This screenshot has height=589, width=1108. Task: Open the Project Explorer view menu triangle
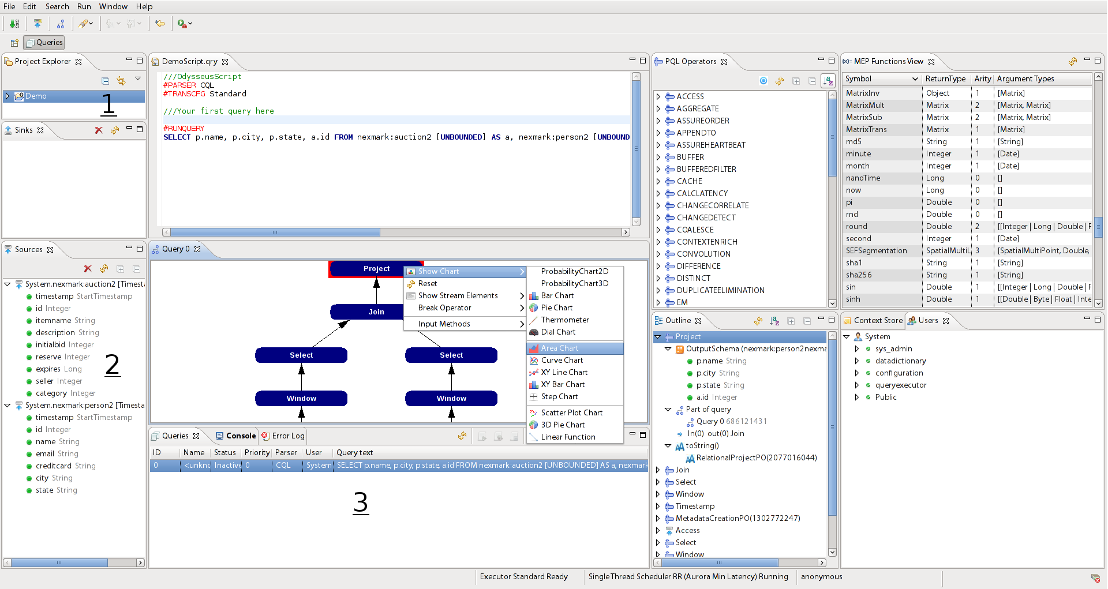138,78
